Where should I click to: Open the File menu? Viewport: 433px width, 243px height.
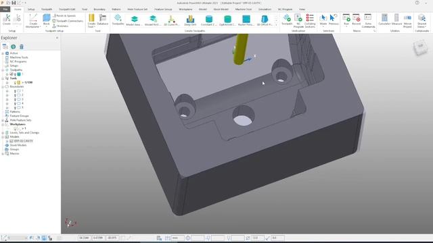point(5,9)
